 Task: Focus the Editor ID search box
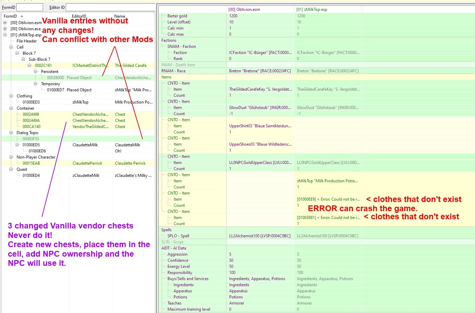coord(111,7)
